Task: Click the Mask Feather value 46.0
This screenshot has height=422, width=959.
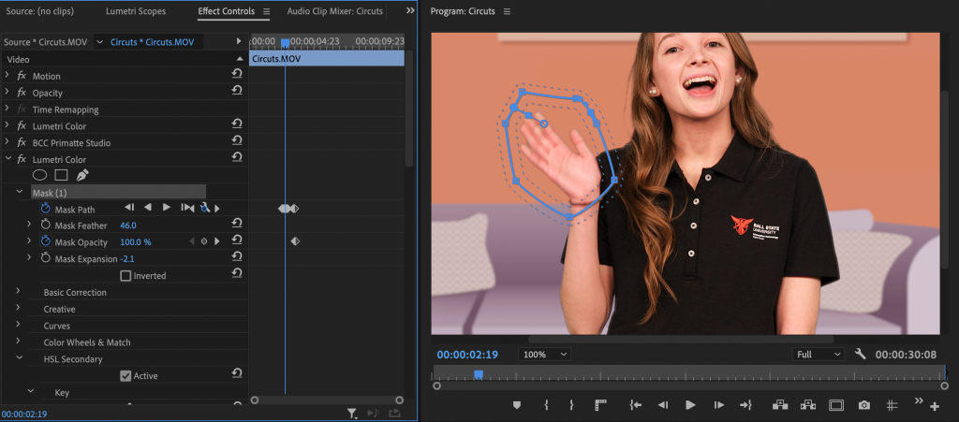Action: tap(128, 226)
